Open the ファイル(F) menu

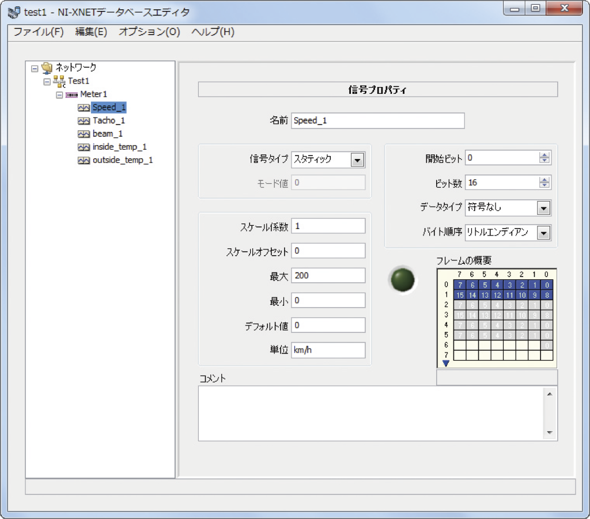point(38,32)
